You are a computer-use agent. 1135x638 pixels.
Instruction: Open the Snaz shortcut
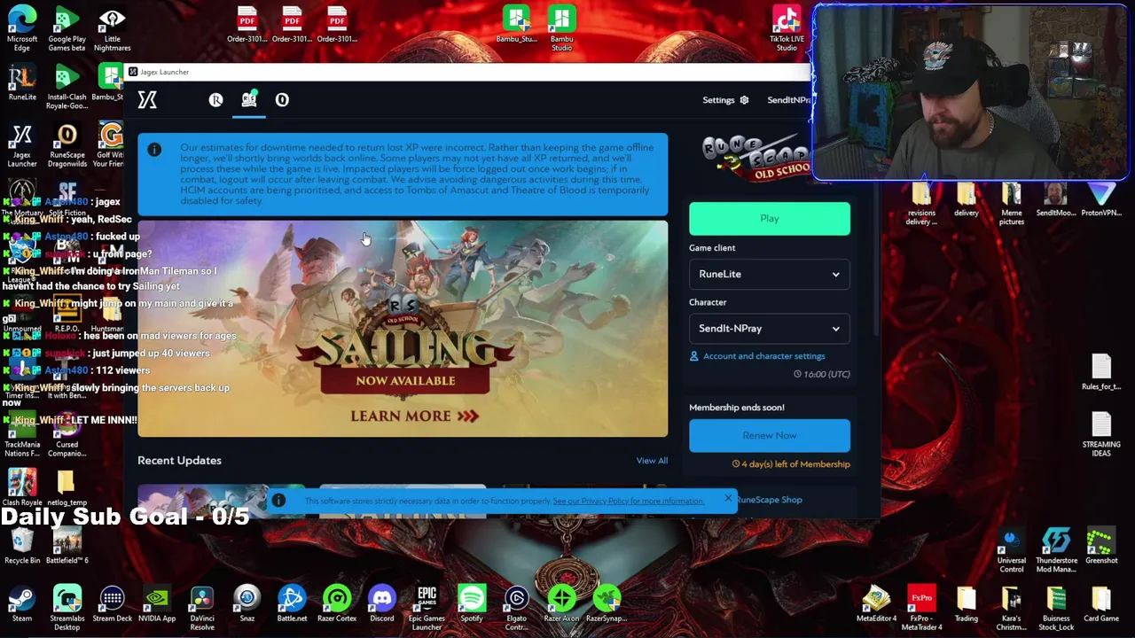click(x=247, y=603)
